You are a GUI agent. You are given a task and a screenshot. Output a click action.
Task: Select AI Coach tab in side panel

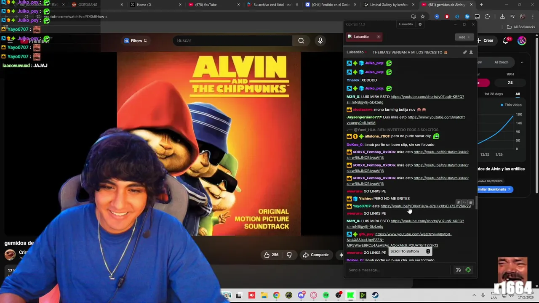click(501, 62)
